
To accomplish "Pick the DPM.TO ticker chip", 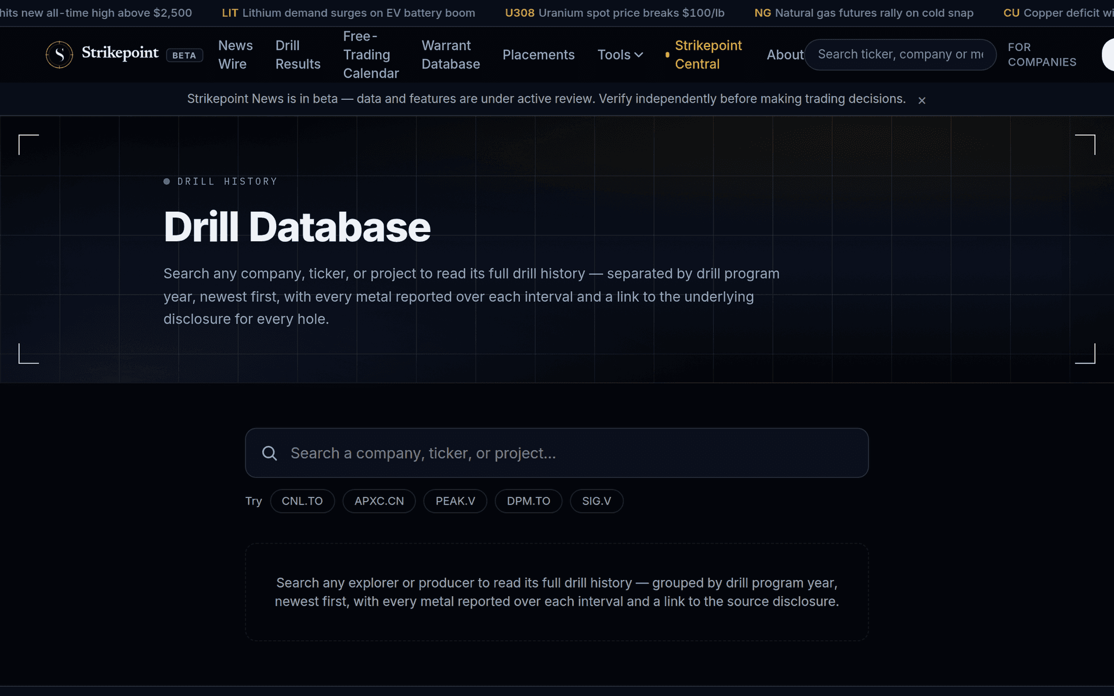I will (x=529, y=501).
